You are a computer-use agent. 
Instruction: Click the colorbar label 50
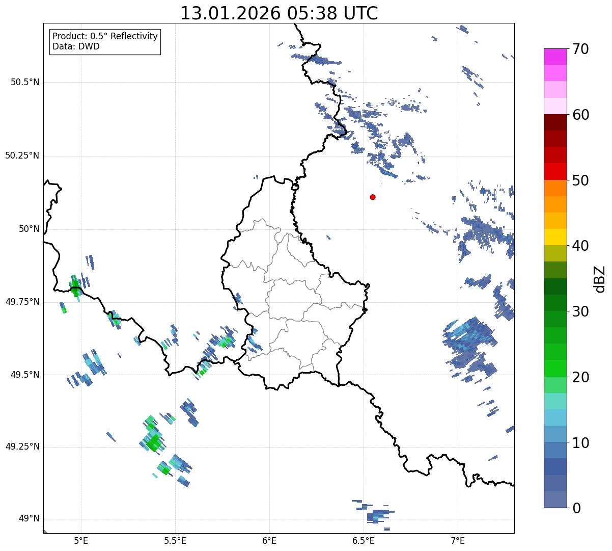[x=580, y=180]
